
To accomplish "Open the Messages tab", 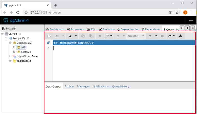I will (x=83, y=86).
